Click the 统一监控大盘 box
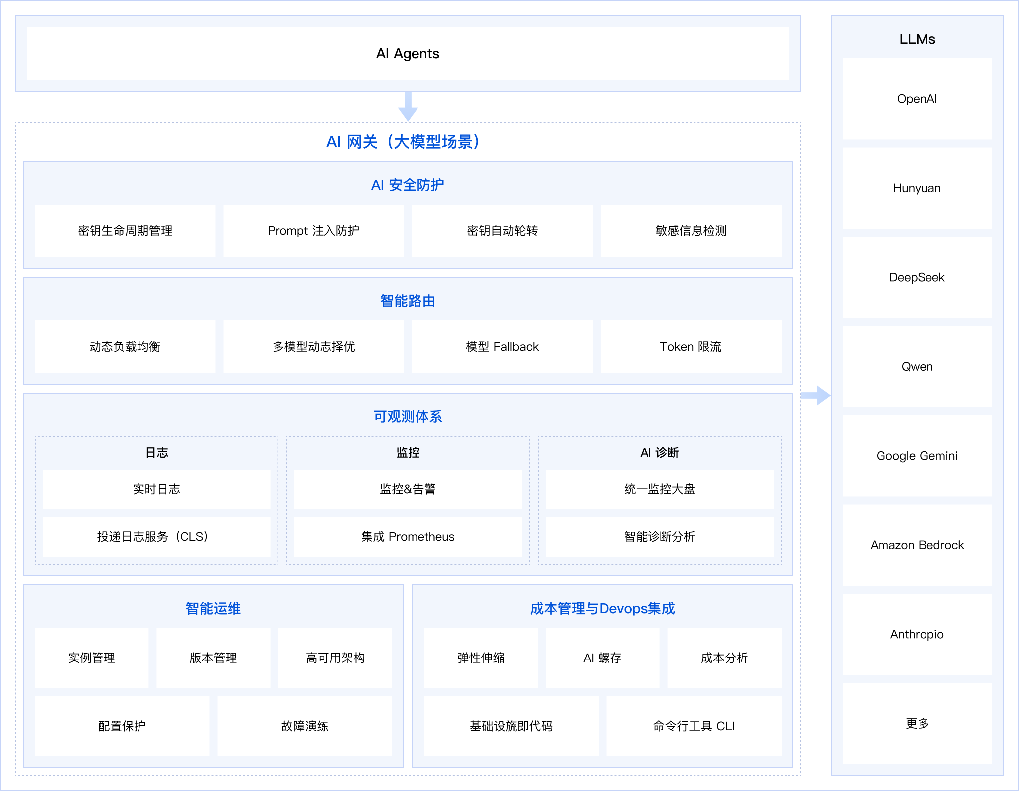The image size is (1019, 791). pos(659,489)
